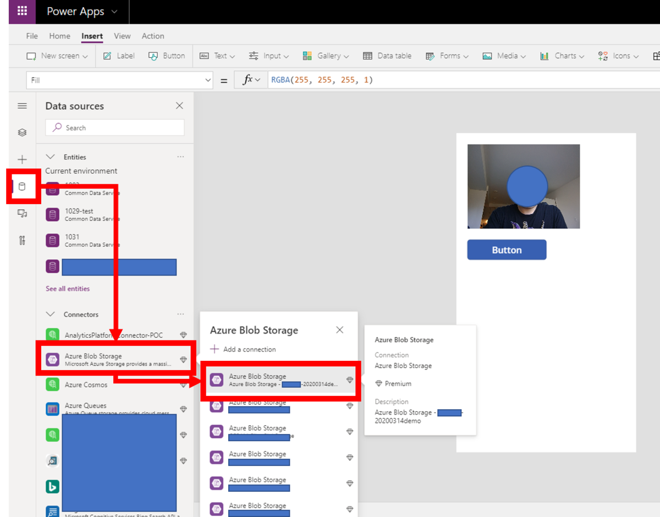660x517 pixels.
Task: Click the fx formula button
Action: [x=251, y=80]
